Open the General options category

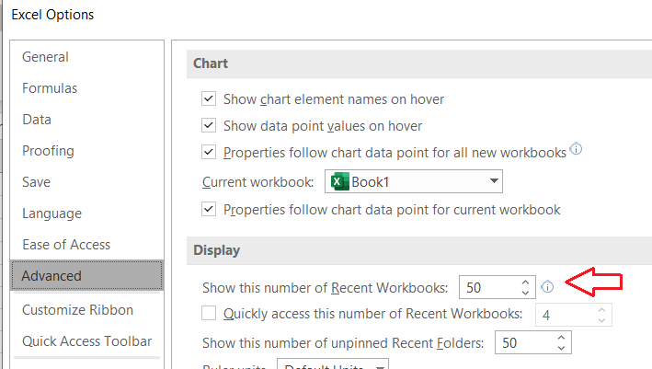coord(45,57)
